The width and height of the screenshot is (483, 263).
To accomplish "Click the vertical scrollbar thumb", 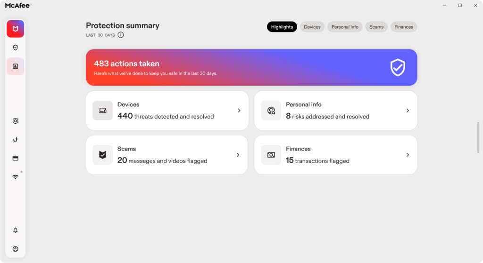I will click(478, 137).
